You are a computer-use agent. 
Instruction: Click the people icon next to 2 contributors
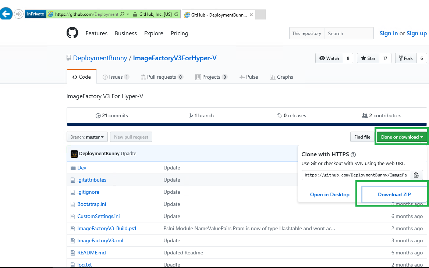365,116
